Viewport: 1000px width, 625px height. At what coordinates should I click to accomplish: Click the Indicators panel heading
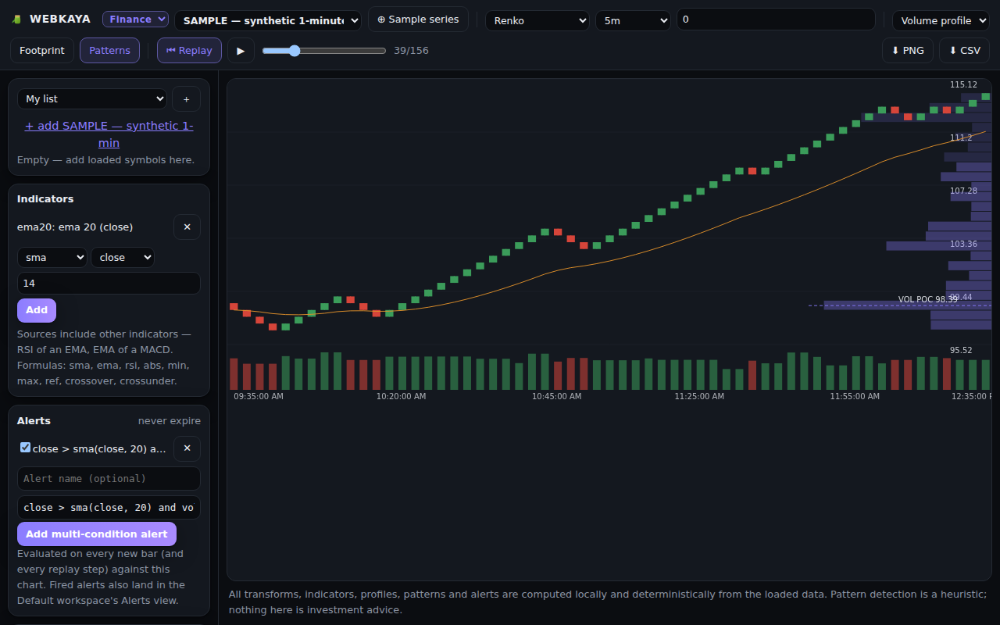click(x=45, y=199)
